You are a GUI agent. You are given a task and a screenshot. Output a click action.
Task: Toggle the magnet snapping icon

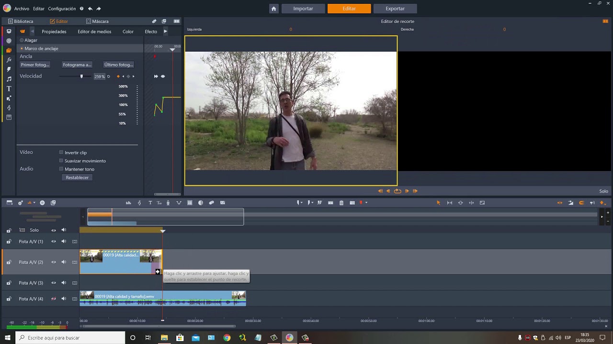[x=581, y=203]
